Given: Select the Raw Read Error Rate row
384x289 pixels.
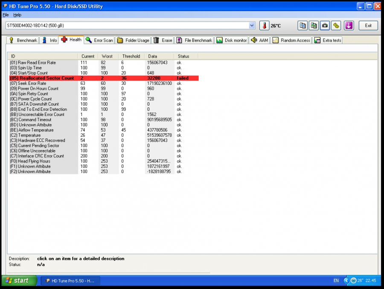Looking at the screenshot, I should click(x=104, y=63).
